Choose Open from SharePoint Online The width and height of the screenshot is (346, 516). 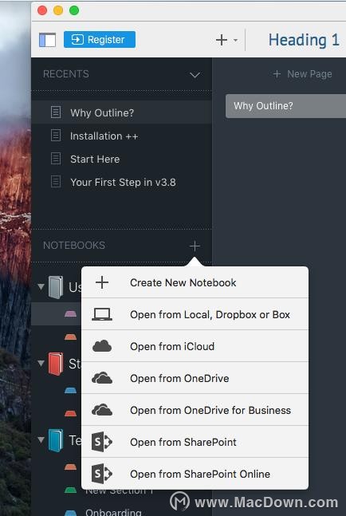tap(195, 474)
